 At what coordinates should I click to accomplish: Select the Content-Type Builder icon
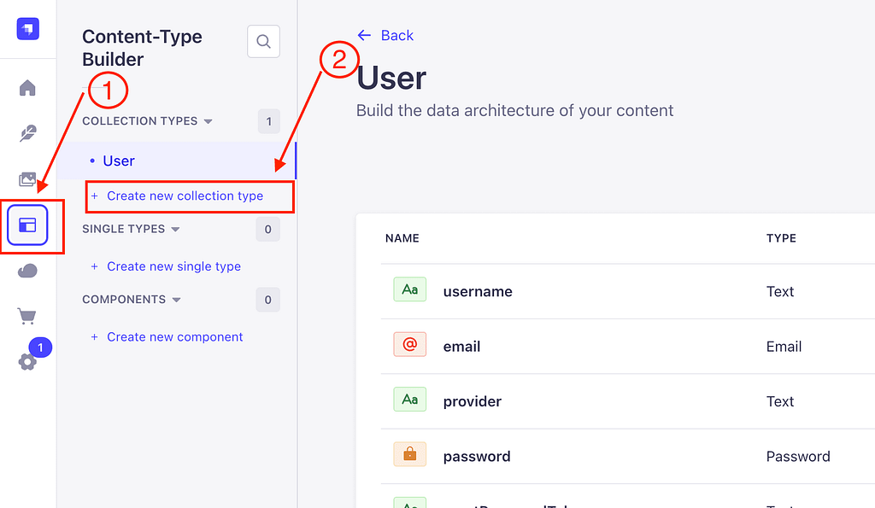pyautogui.click(x=27, y=225)
